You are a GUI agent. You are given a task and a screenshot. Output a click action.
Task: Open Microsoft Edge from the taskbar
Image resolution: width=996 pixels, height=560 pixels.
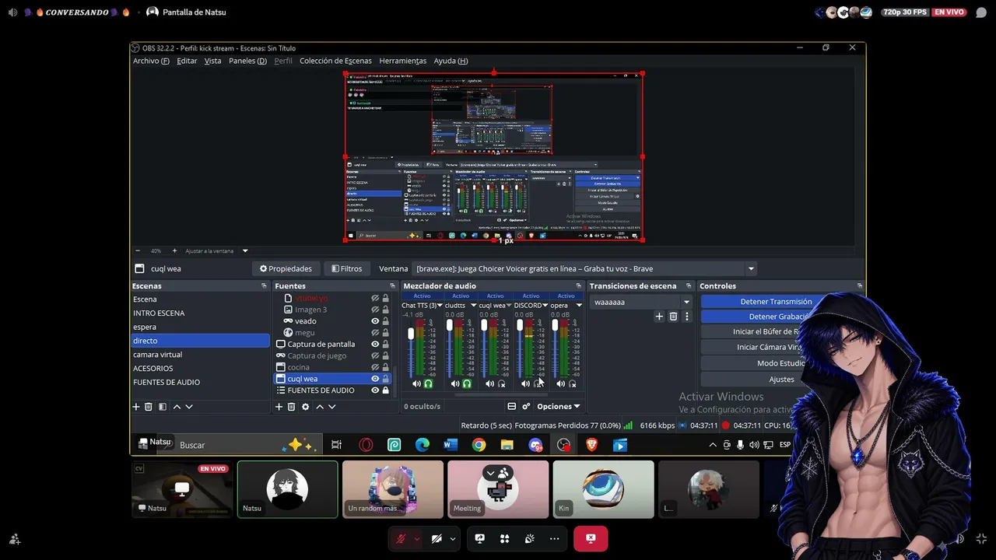click(x=423, y=445)
